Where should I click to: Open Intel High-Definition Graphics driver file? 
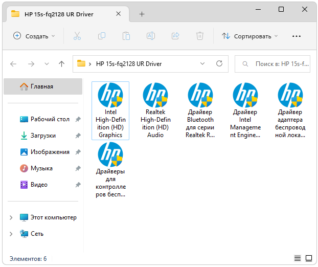point(110,110)
